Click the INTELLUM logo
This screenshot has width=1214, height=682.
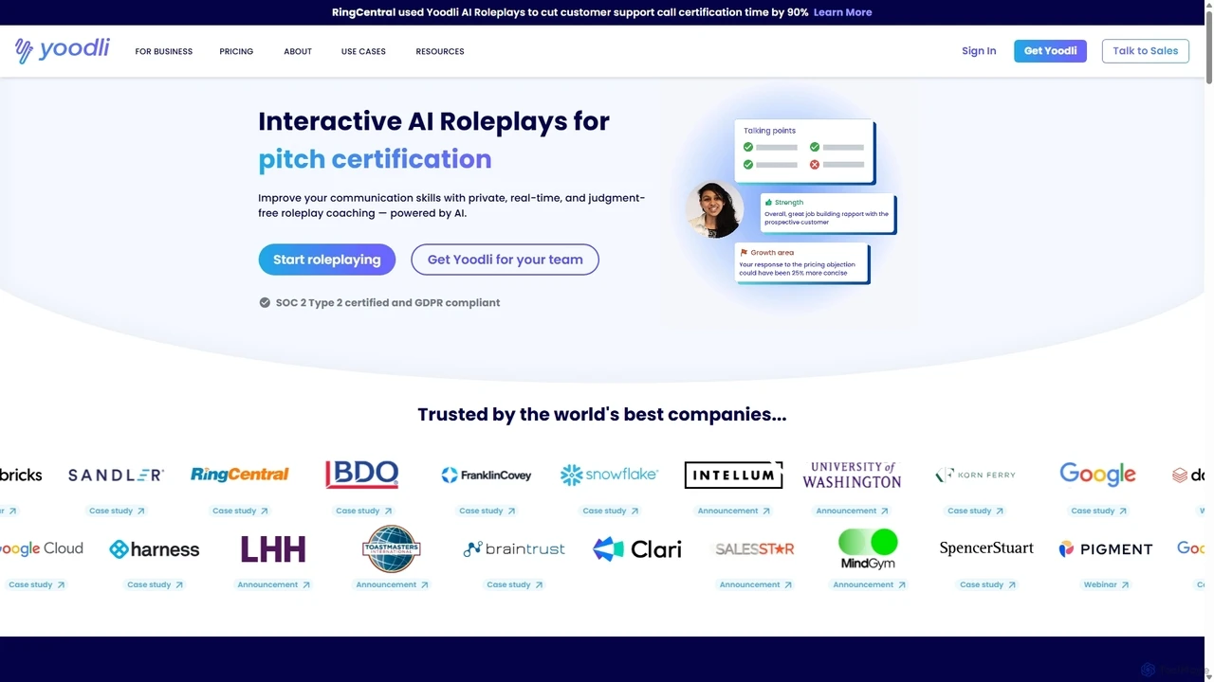(733, 475)
